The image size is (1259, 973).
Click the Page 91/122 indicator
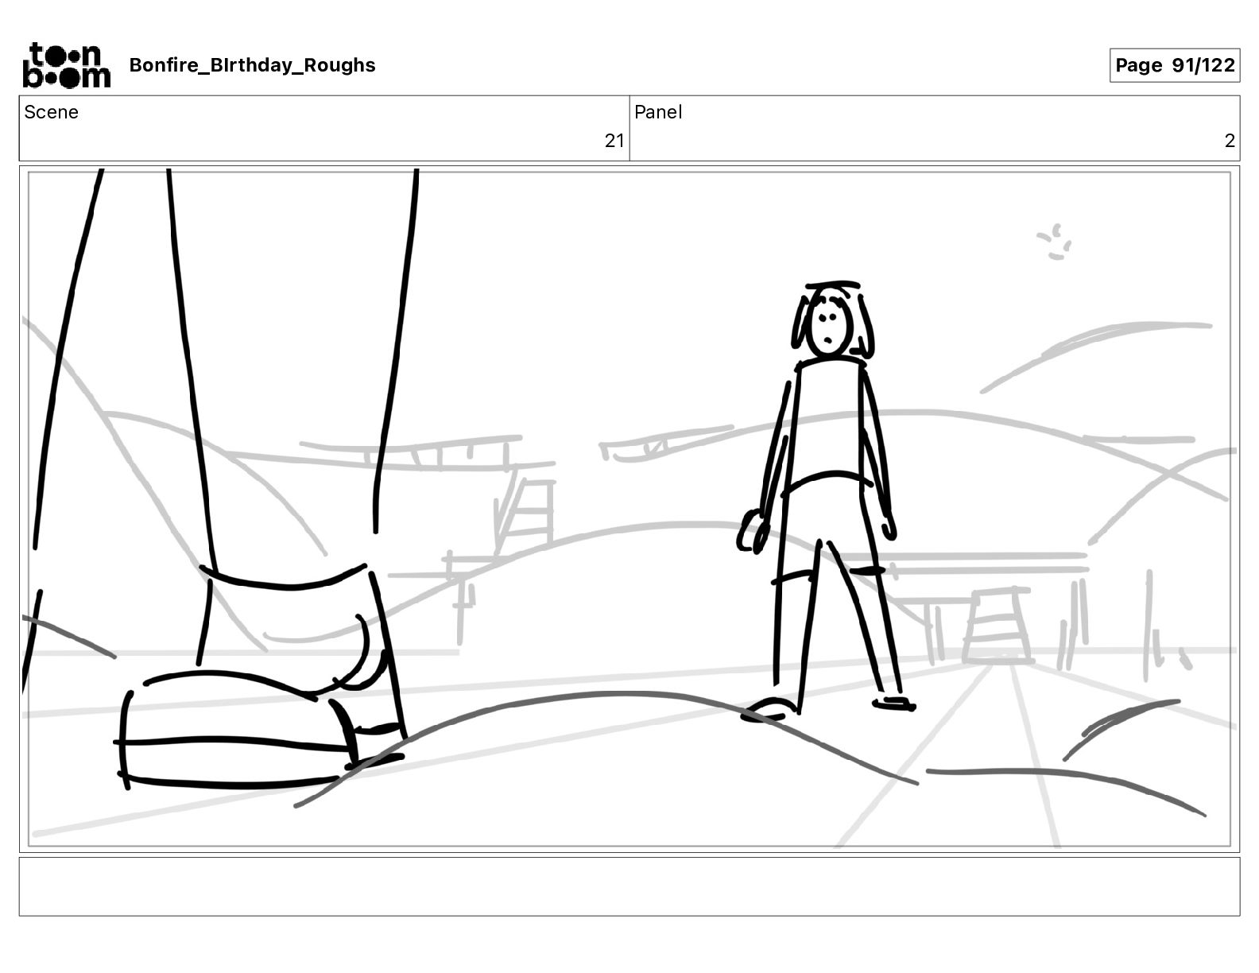1175,65
